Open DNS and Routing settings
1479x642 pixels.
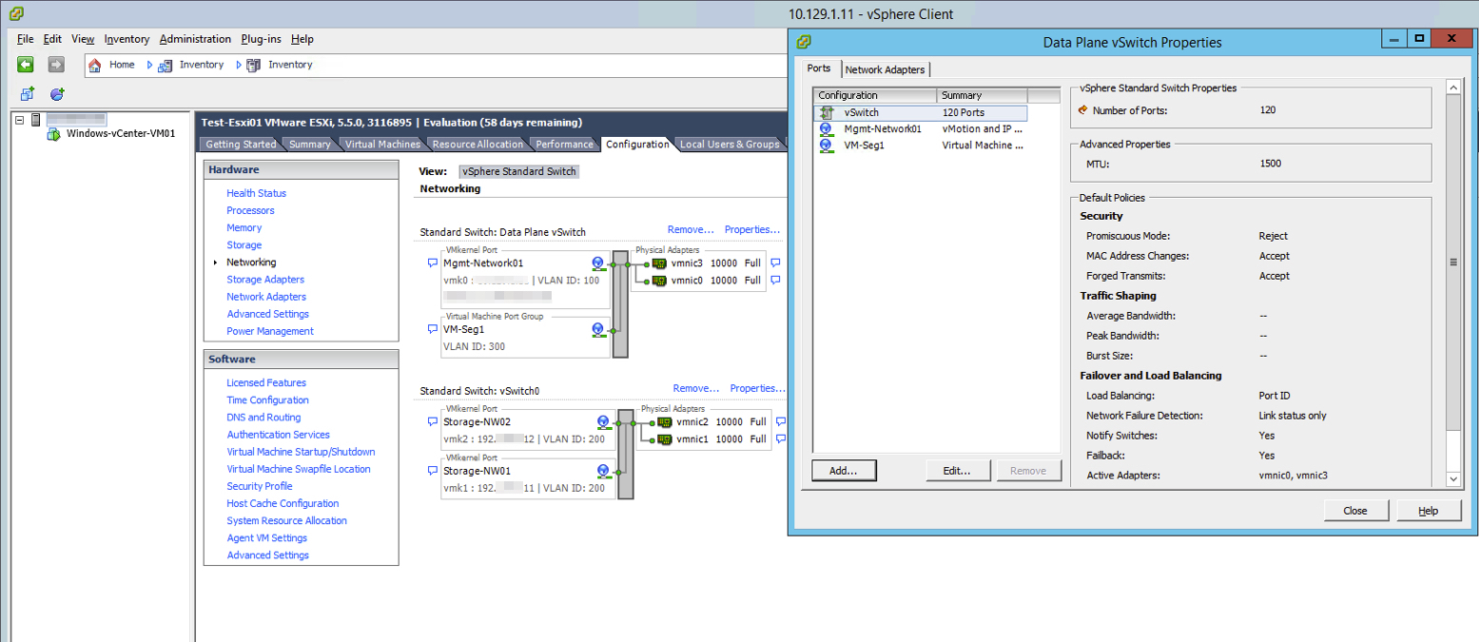tap(263, 418)
